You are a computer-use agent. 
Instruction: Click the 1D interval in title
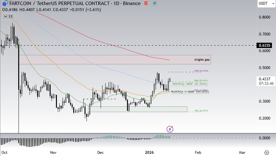(x=117, y=3)
